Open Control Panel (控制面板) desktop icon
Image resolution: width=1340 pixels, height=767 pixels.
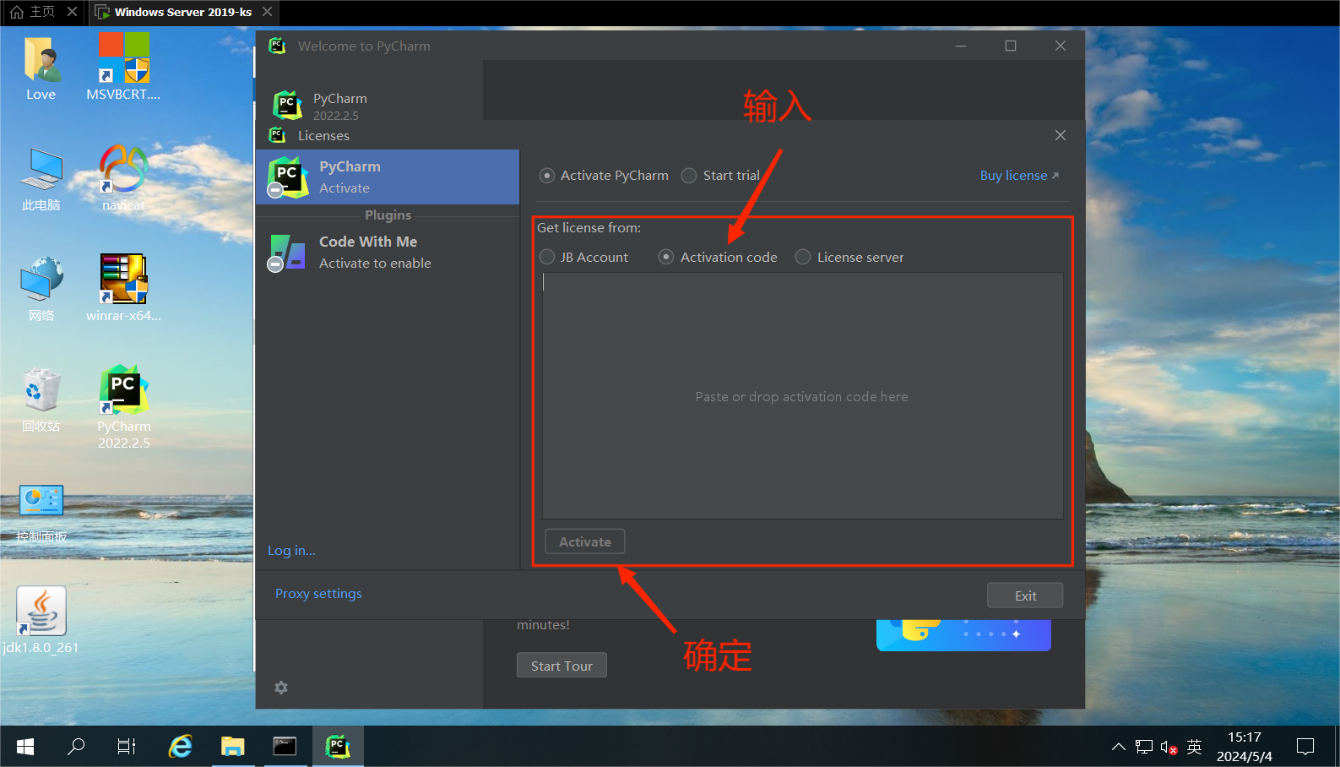pyautogui.click(x=41, y=514)
